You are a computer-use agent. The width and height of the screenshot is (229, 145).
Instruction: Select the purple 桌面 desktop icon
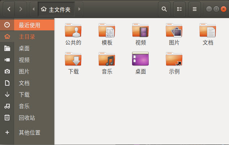[x=140, y=59]
